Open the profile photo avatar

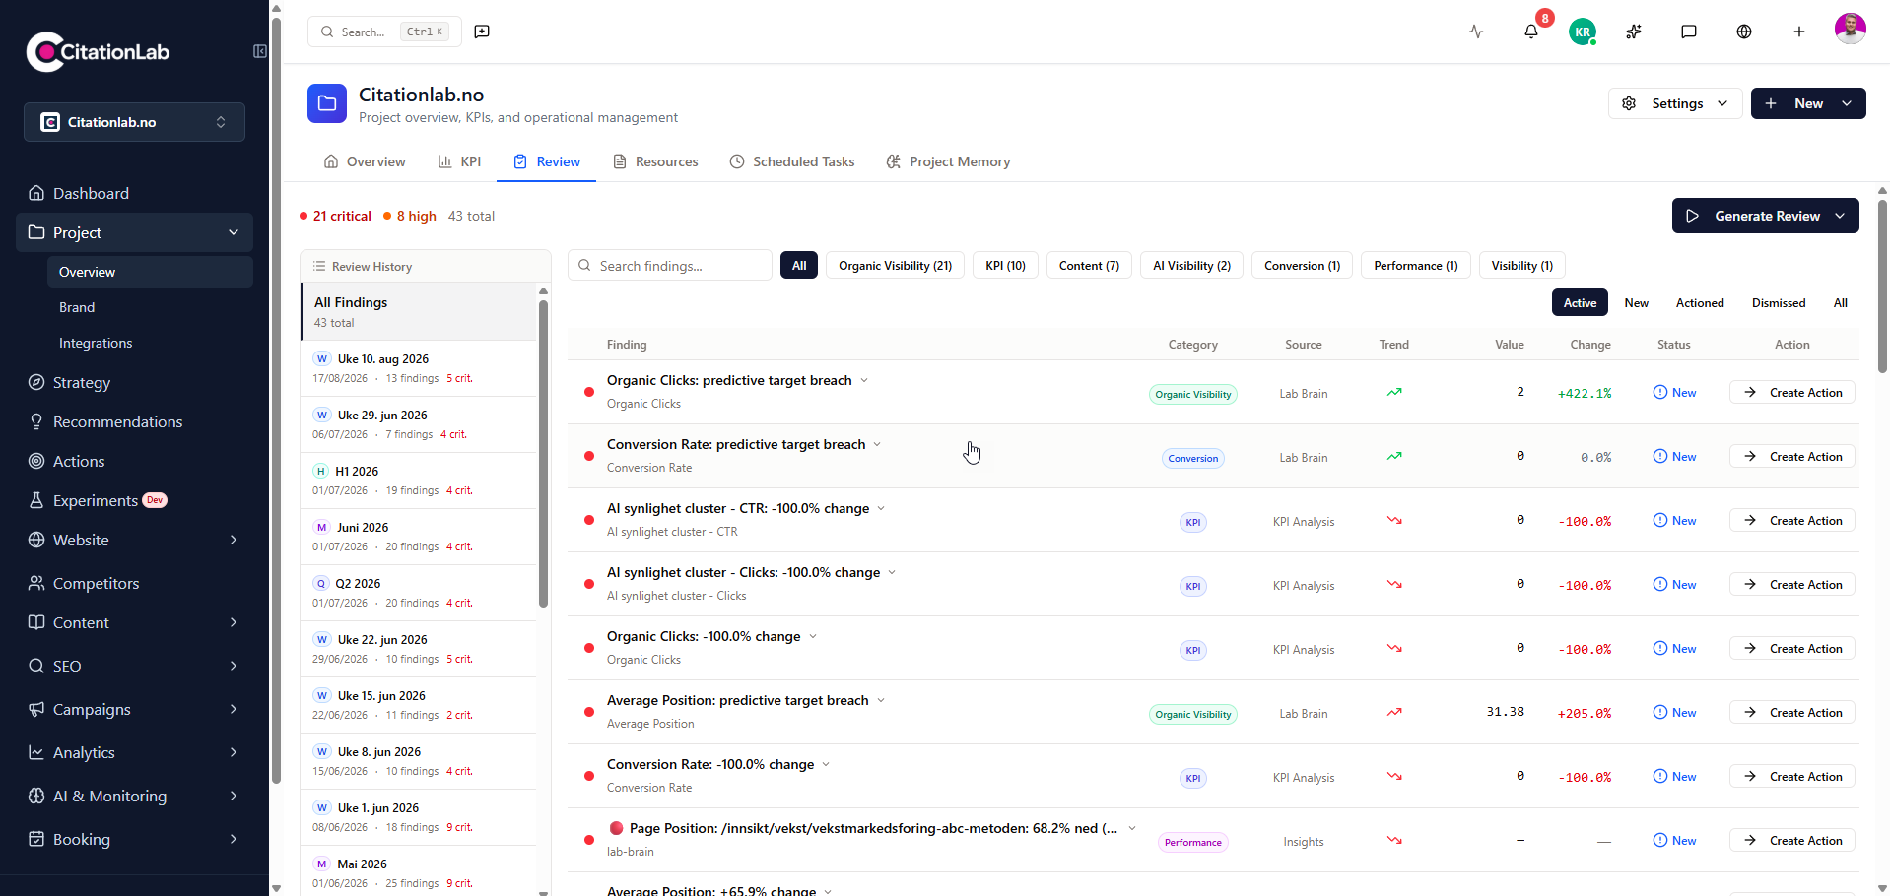point(1851,30)
